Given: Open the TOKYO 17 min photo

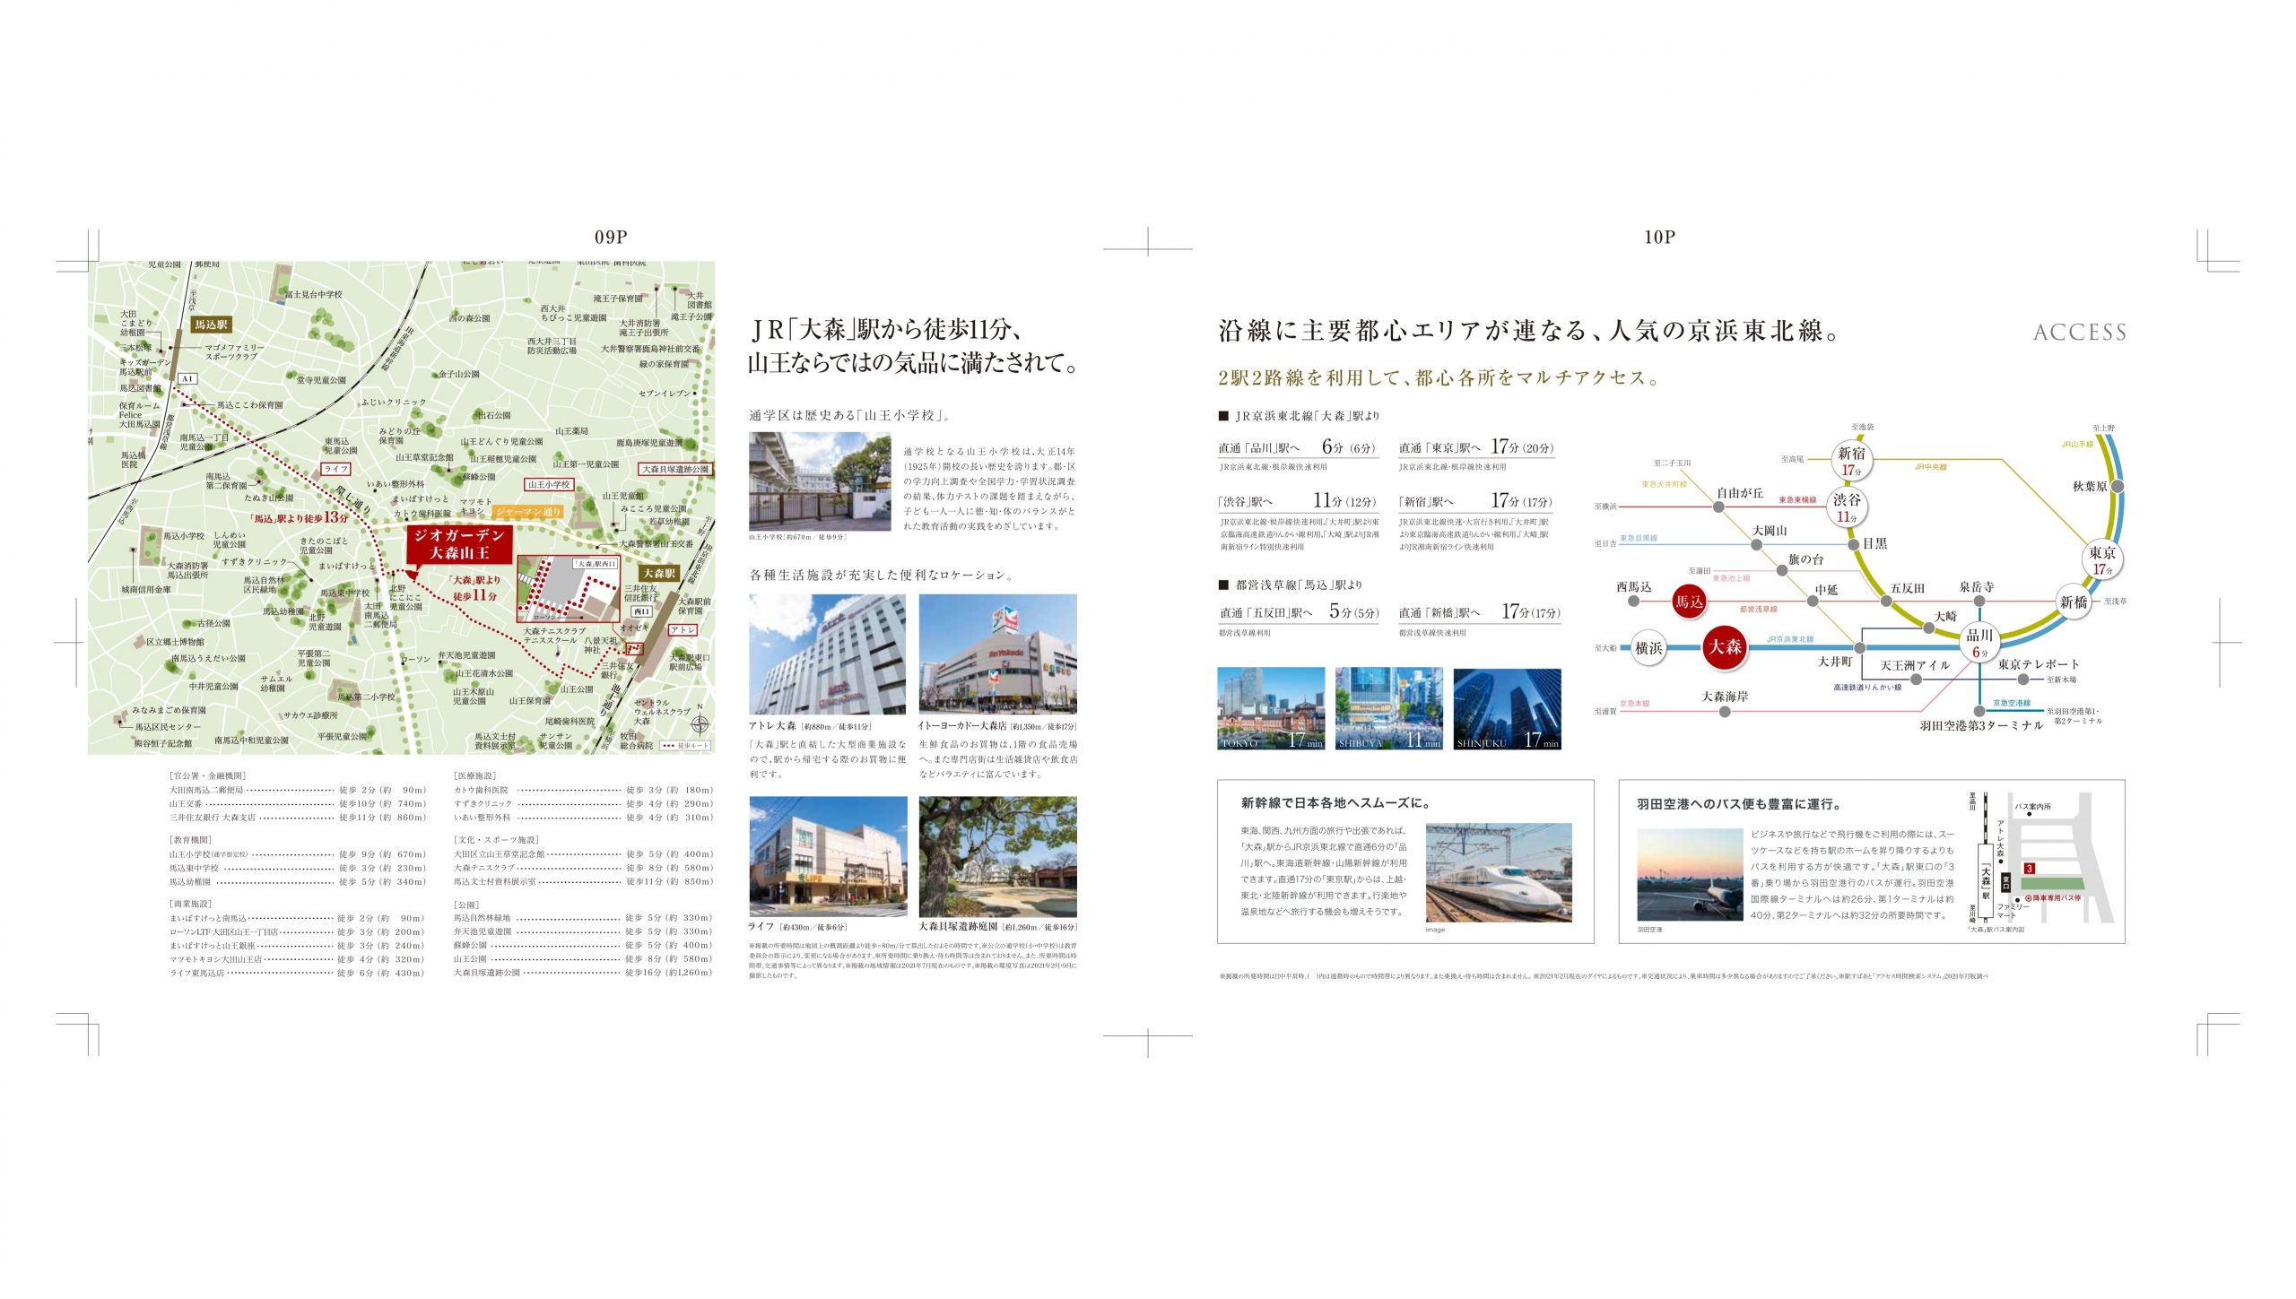Looking at the screenshot, I should pyautogui.click(x=1271, y=708).
